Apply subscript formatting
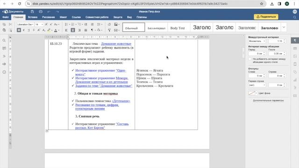 43,30
